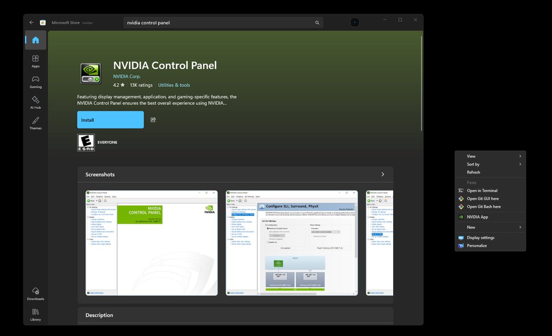
Task: Open the third partially visible screenshot
Action: click(379, 243)
